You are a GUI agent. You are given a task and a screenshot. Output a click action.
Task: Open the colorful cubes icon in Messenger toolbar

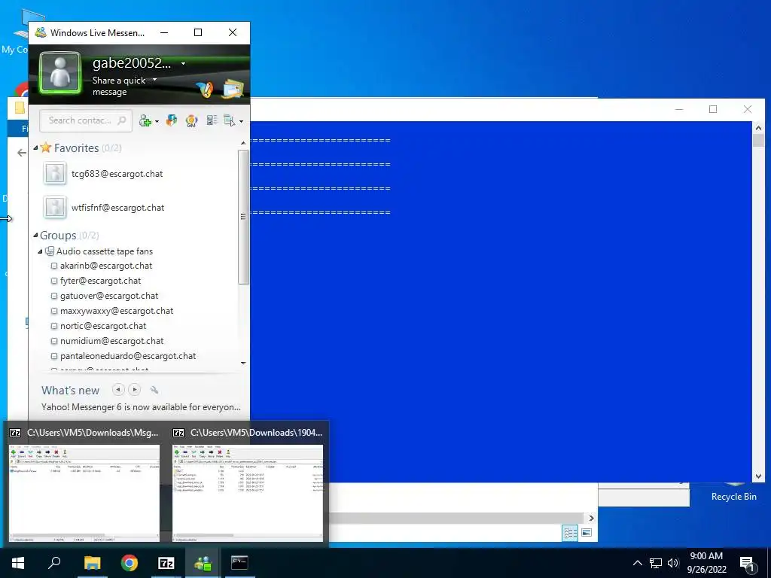click(x=172, y=120)
